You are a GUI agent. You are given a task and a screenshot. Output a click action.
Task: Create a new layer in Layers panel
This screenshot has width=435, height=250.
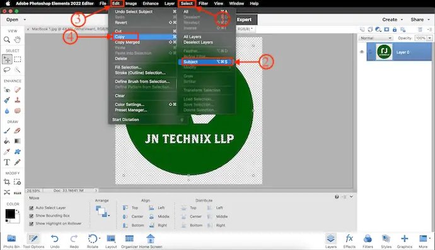point(362,30)
